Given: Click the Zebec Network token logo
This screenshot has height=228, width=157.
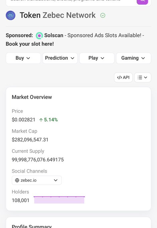Looking at the screenshot, I should [10, 15].
